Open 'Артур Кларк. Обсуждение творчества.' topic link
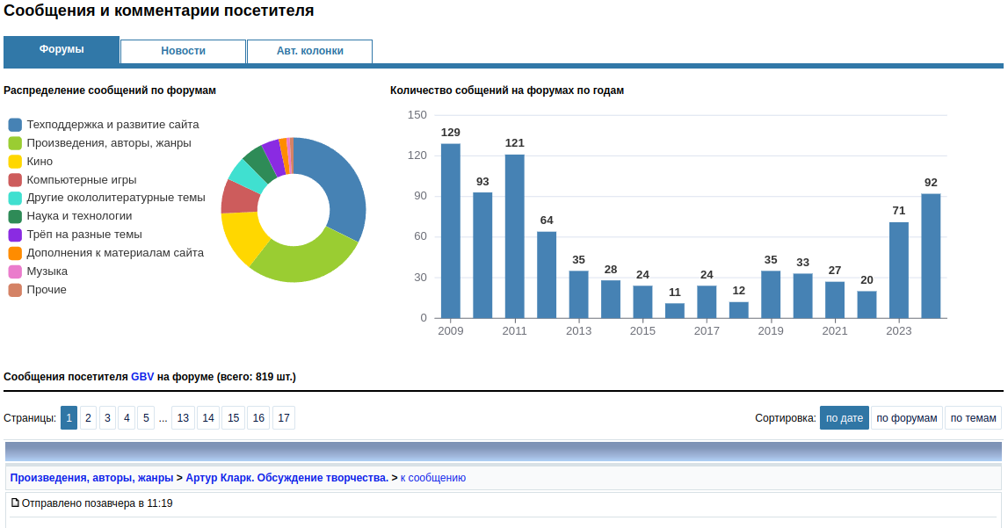 286,478
